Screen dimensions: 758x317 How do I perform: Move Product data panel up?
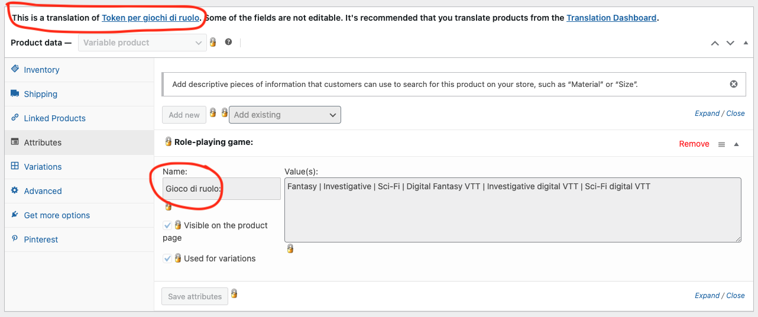pos(715,43)
